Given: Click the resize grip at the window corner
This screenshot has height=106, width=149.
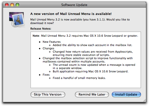Looking at the screenshot, I should (144, 100).
